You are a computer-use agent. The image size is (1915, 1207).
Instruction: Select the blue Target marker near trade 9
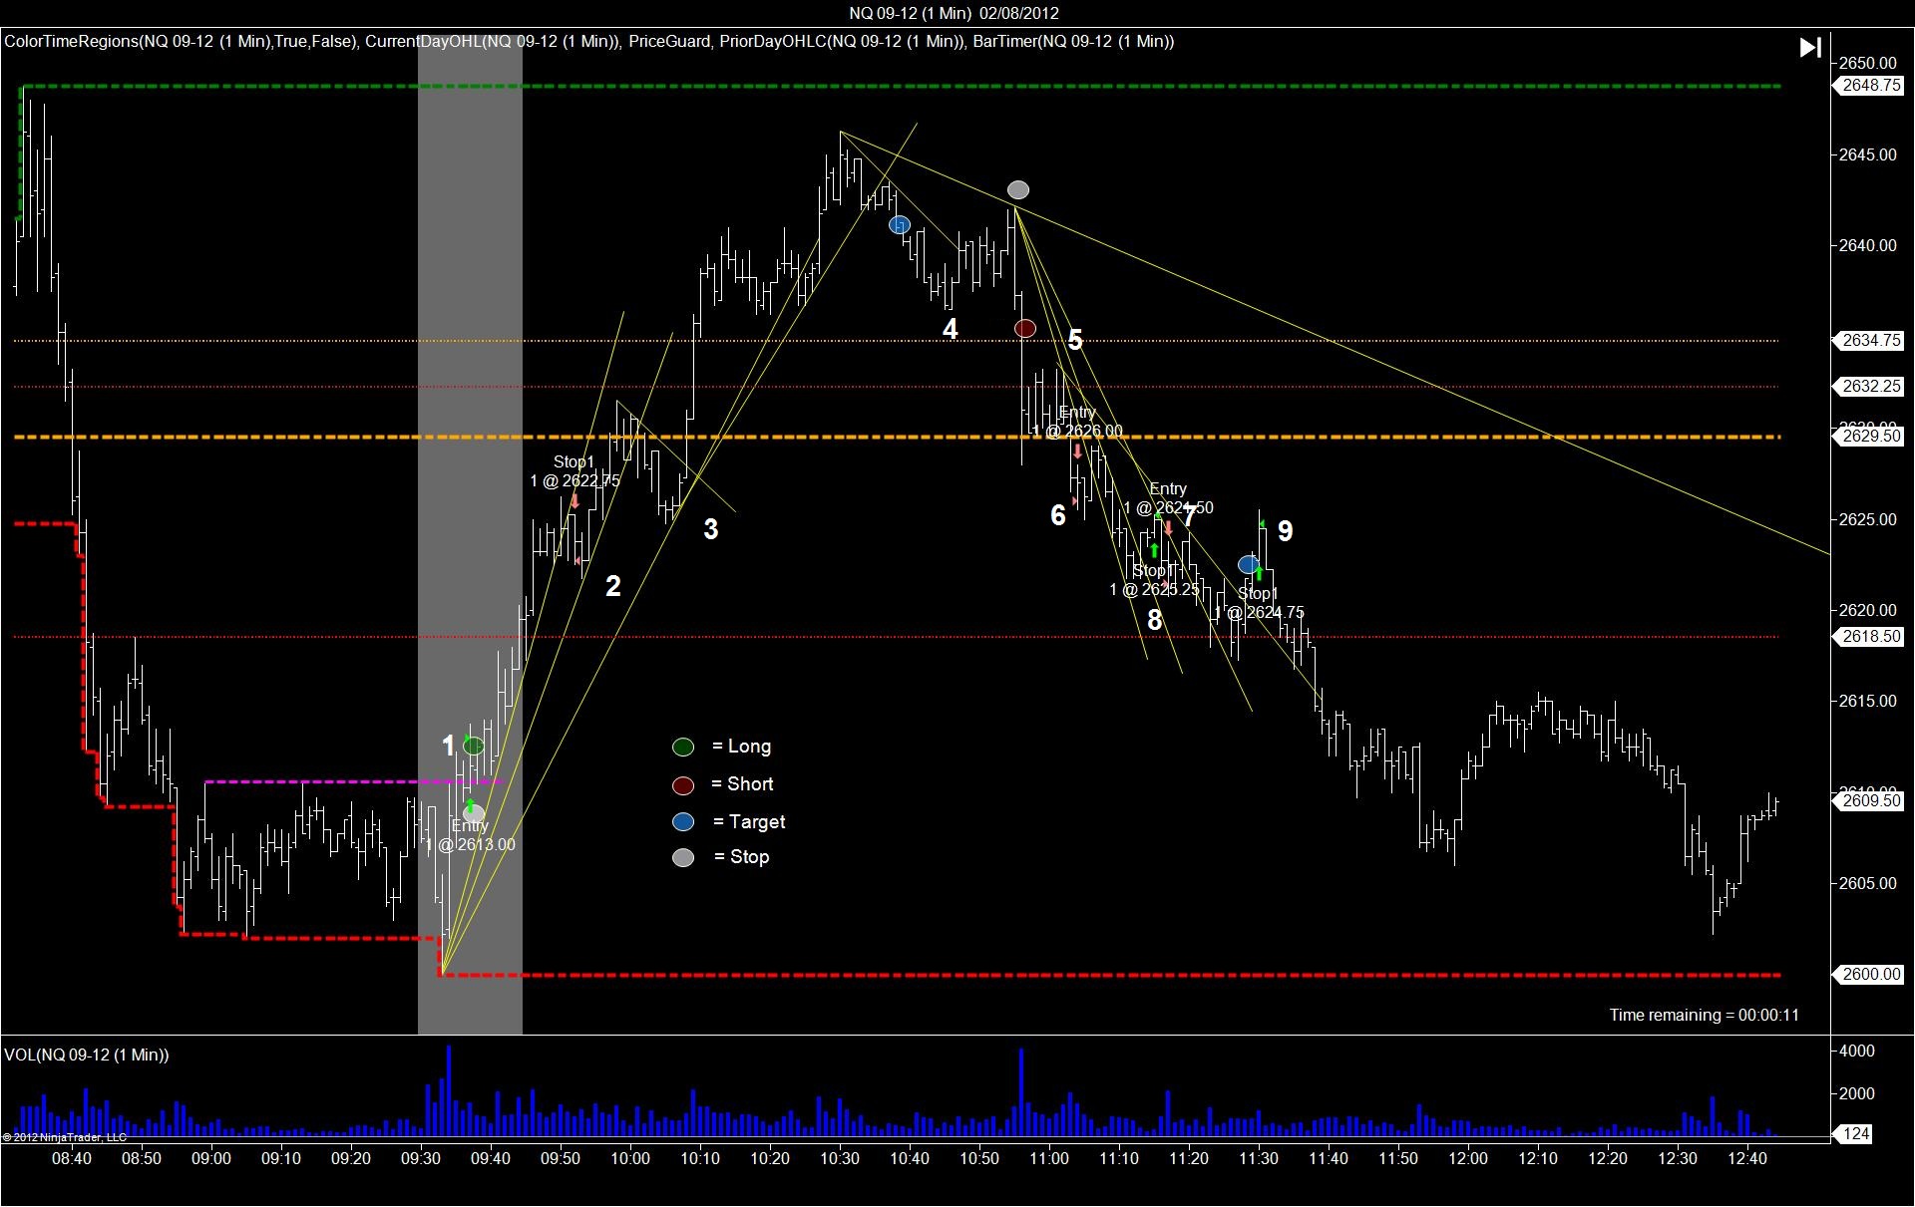1249,564
